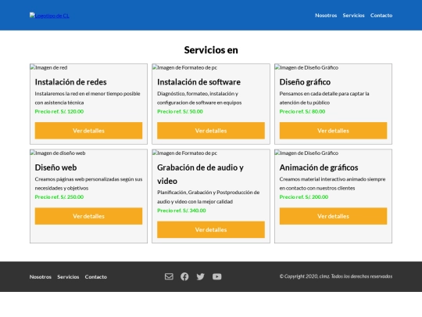Click description 'Pensamos en cada detalle para captar'

pyautogui.click(x=324, y=98)
